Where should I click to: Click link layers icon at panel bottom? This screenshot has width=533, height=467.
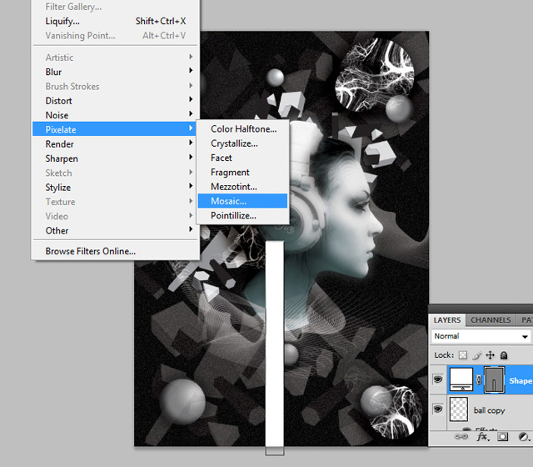click(x=459, y=436)
